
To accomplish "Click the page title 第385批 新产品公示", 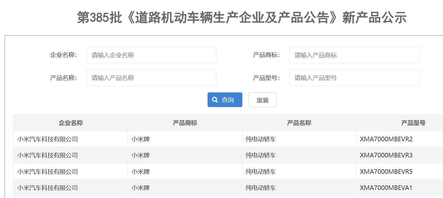I will 242,18.
